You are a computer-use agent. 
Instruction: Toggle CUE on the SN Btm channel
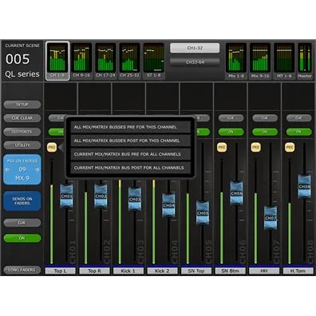click(x=231, y=118)
